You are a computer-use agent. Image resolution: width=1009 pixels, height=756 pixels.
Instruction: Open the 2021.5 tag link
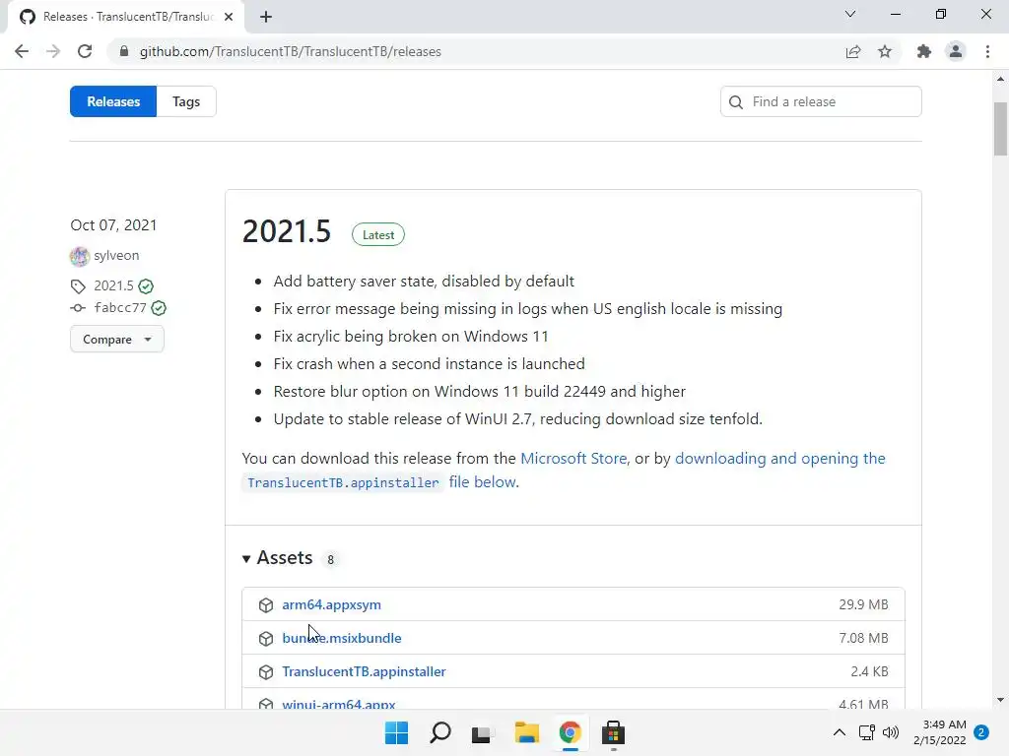tap(114, 285)
